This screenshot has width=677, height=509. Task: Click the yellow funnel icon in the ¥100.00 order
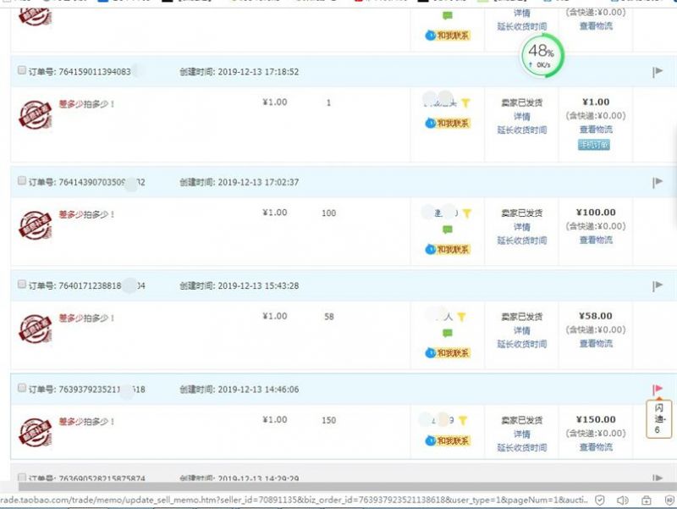465,213
